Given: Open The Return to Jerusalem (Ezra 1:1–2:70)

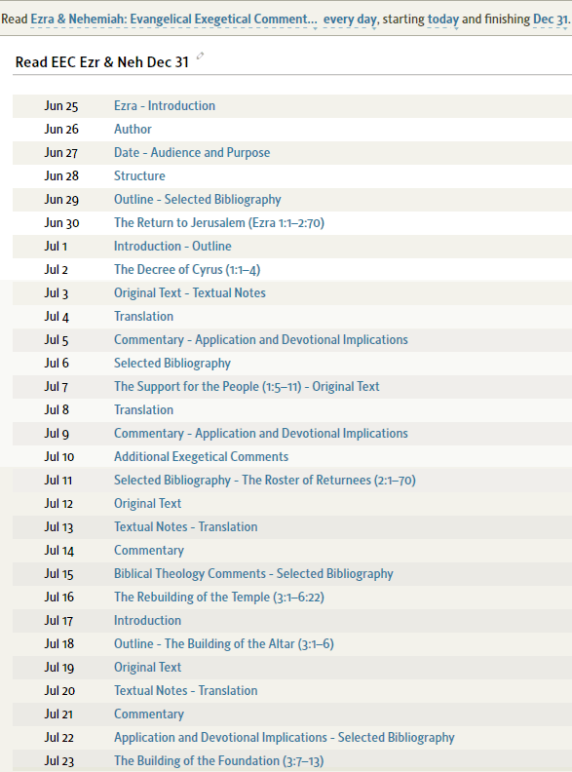Looking at the screenshot, I should click(x=219, y=222).
